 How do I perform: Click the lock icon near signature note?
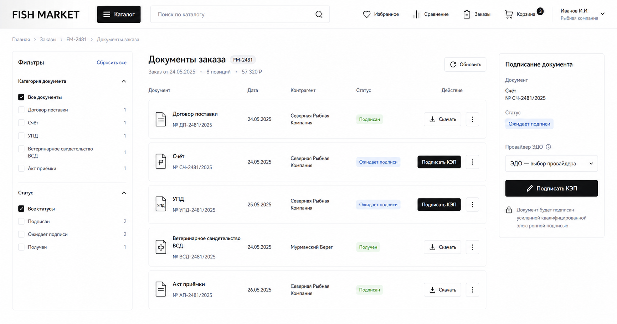(x=509, y=210)
